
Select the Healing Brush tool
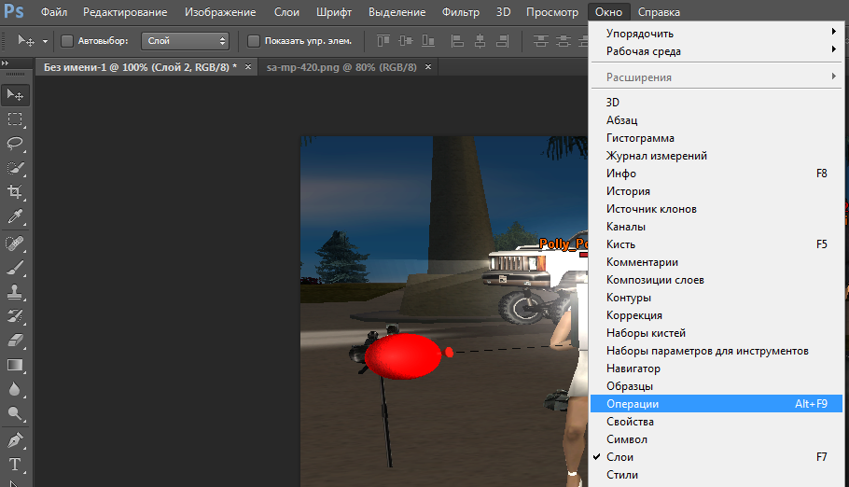pos(15,243)
